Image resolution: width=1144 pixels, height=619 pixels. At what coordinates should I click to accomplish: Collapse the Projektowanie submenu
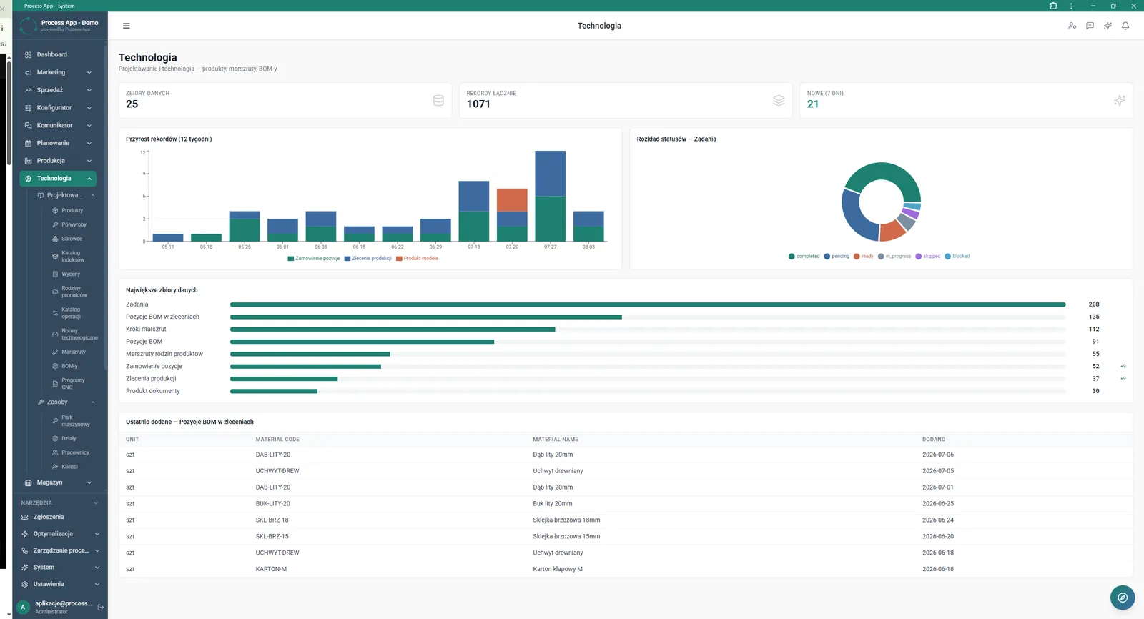click(66, 195)
